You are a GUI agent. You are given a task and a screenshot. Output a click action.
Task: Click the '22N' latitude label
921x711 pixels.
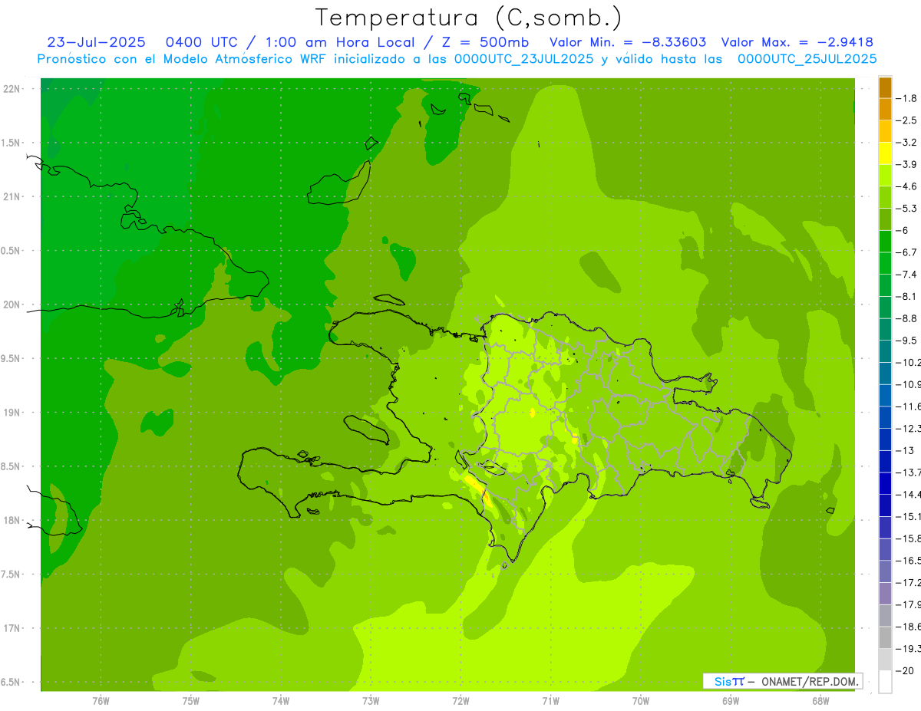point(11,88)
